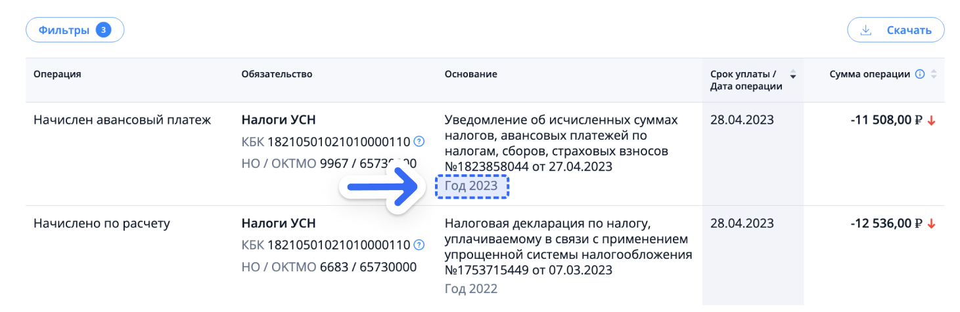Click the Год 2022 label
The height and width of the screenshot is (312, 960).
pyautogui.click(x=471, y=289)
